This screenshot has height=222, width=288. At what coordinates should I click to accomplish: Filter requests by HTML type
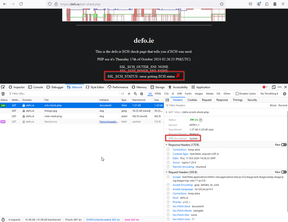[x=158, y=94]
